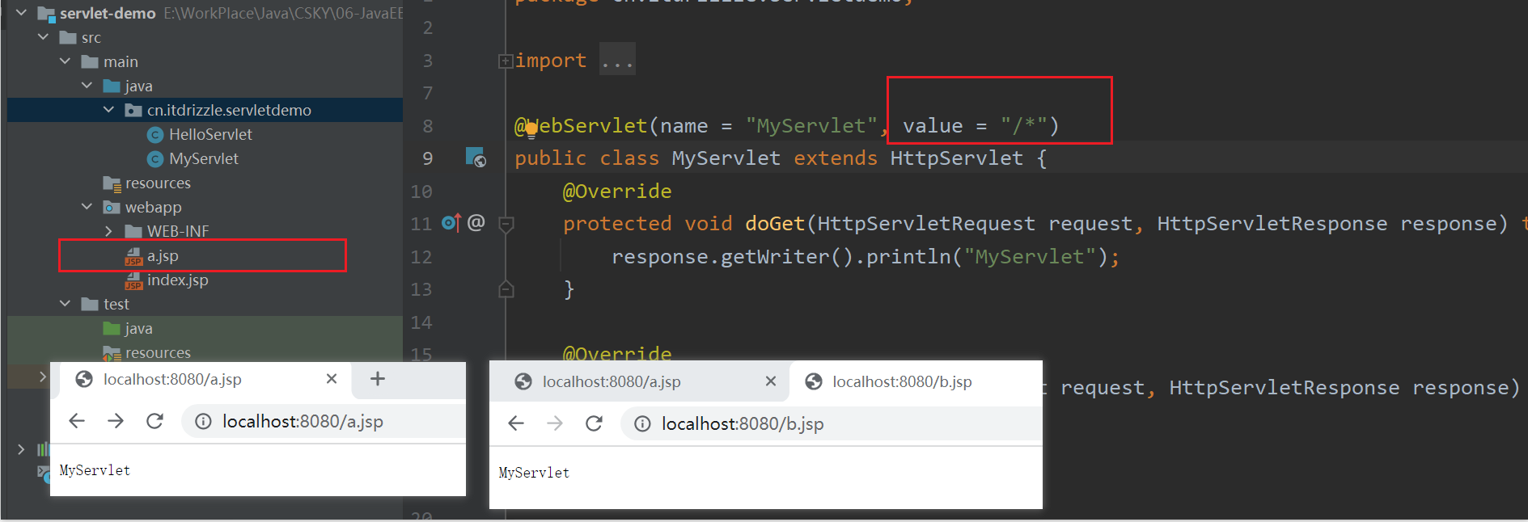
Task: Click line number 12 in the gutter
Action: (x=421, y=257)
